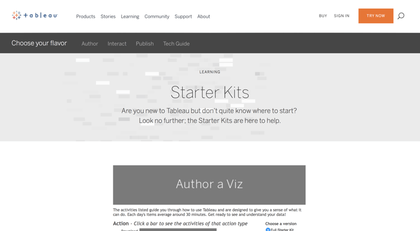Switch to the Interact flavor tab

click(x=117, y=44)
